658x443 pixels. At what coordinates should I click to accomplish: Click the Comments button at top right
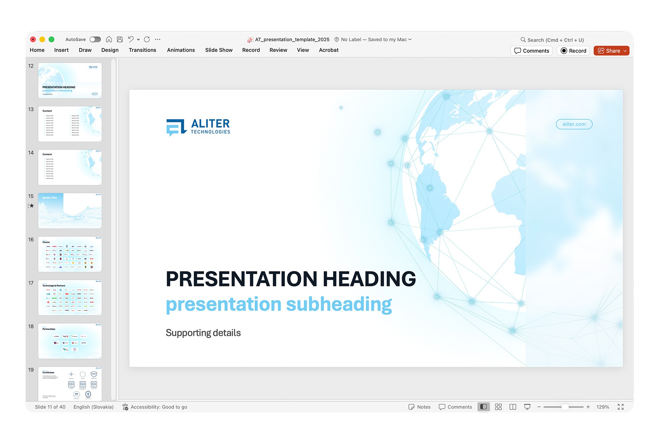click(531, 51)
